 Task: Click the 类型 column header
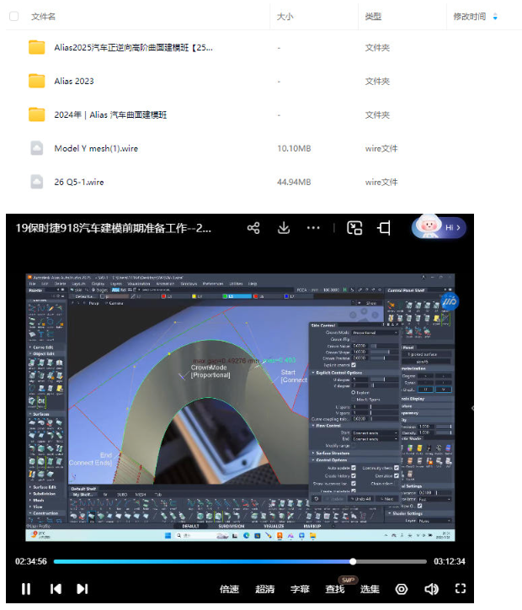pyautogui.click(x=373, y=17)
